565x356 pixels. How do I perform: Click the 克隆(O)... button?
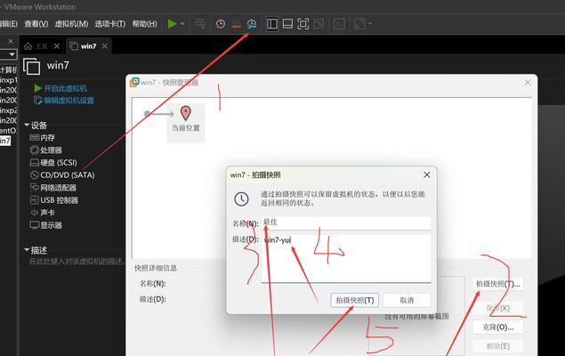coord(497,328)
